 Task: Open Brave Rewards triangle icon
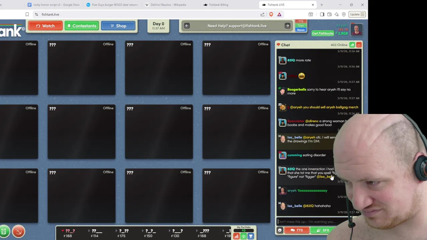pos(279,14)
